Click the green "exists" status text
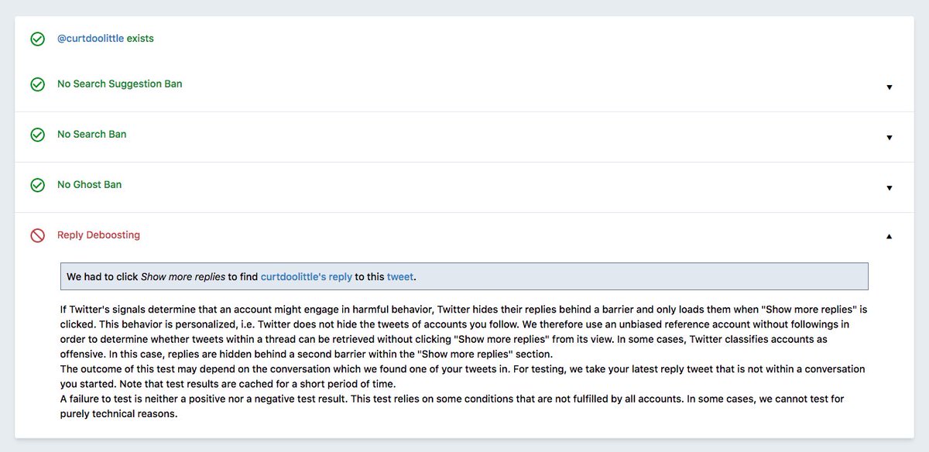This screenshot has height=452, width=929. pos(140,39)
